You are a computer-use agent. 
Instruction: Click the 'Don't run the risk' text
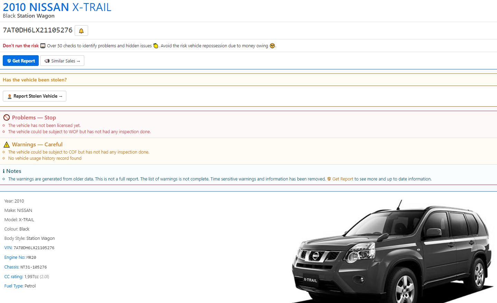(x=21, y=46)
